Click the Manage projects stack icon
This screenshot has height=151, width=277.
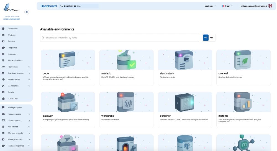(3, 133)
